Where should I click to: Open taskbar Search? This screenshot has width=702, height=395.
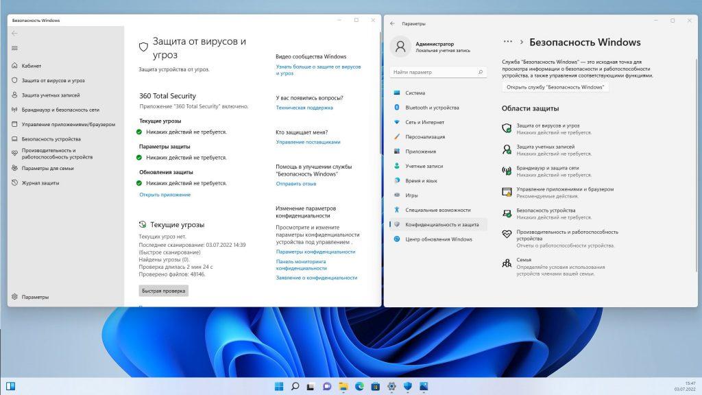pyautogui.click(x=295, y=386)
